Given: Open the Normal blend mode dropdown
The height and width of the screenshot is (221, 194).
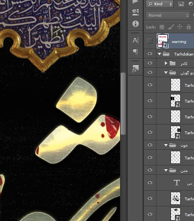Looking at the screenshot, I should pos(168,15).
